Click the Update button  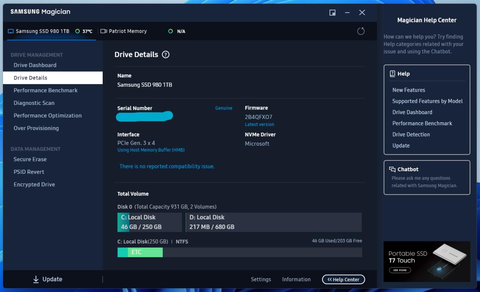pos(48,279)
